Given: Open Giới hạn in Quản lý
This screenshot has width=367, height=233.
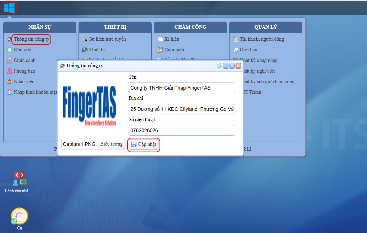Looking at the screenshot, I should tap(248, 50).
